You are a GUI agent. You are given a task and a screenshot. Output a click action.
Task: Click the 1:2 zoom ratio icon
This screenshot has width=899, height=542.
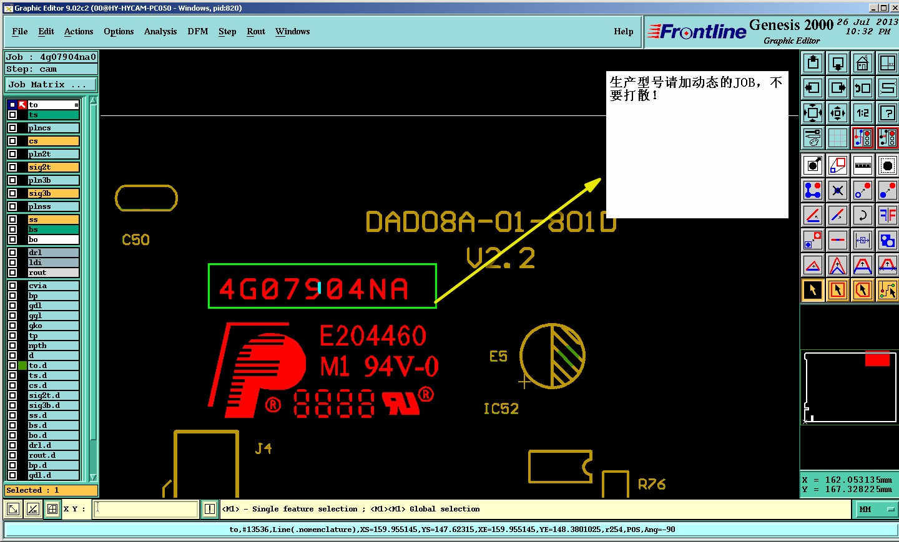(x=863, y=113)
